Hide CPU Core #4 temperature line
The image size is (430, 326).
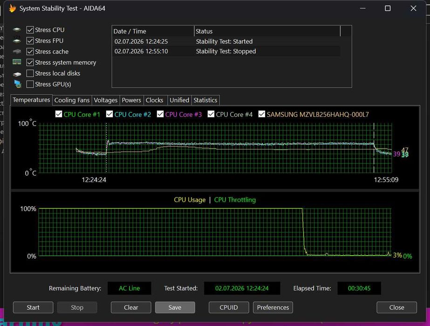211,114
